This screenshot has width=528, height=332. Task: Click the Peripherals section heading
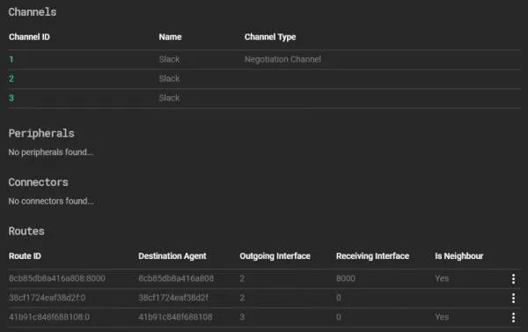(x=41, y=134)
